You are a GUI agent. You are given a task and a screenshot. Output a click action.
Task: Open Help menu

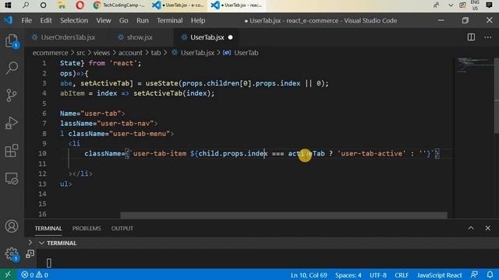pyautogui.click(x=198, y=20)
